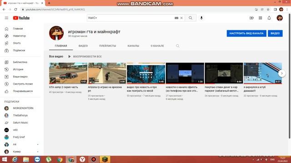Open я вернулся в ютуб thumbnail
The image size is (291, 163).
(263, 73)
